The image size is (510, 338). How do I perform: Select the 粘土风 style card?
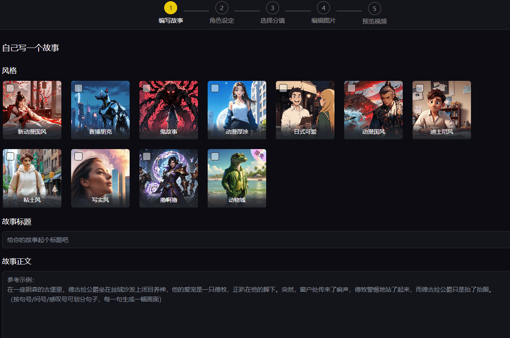[32, 178]
